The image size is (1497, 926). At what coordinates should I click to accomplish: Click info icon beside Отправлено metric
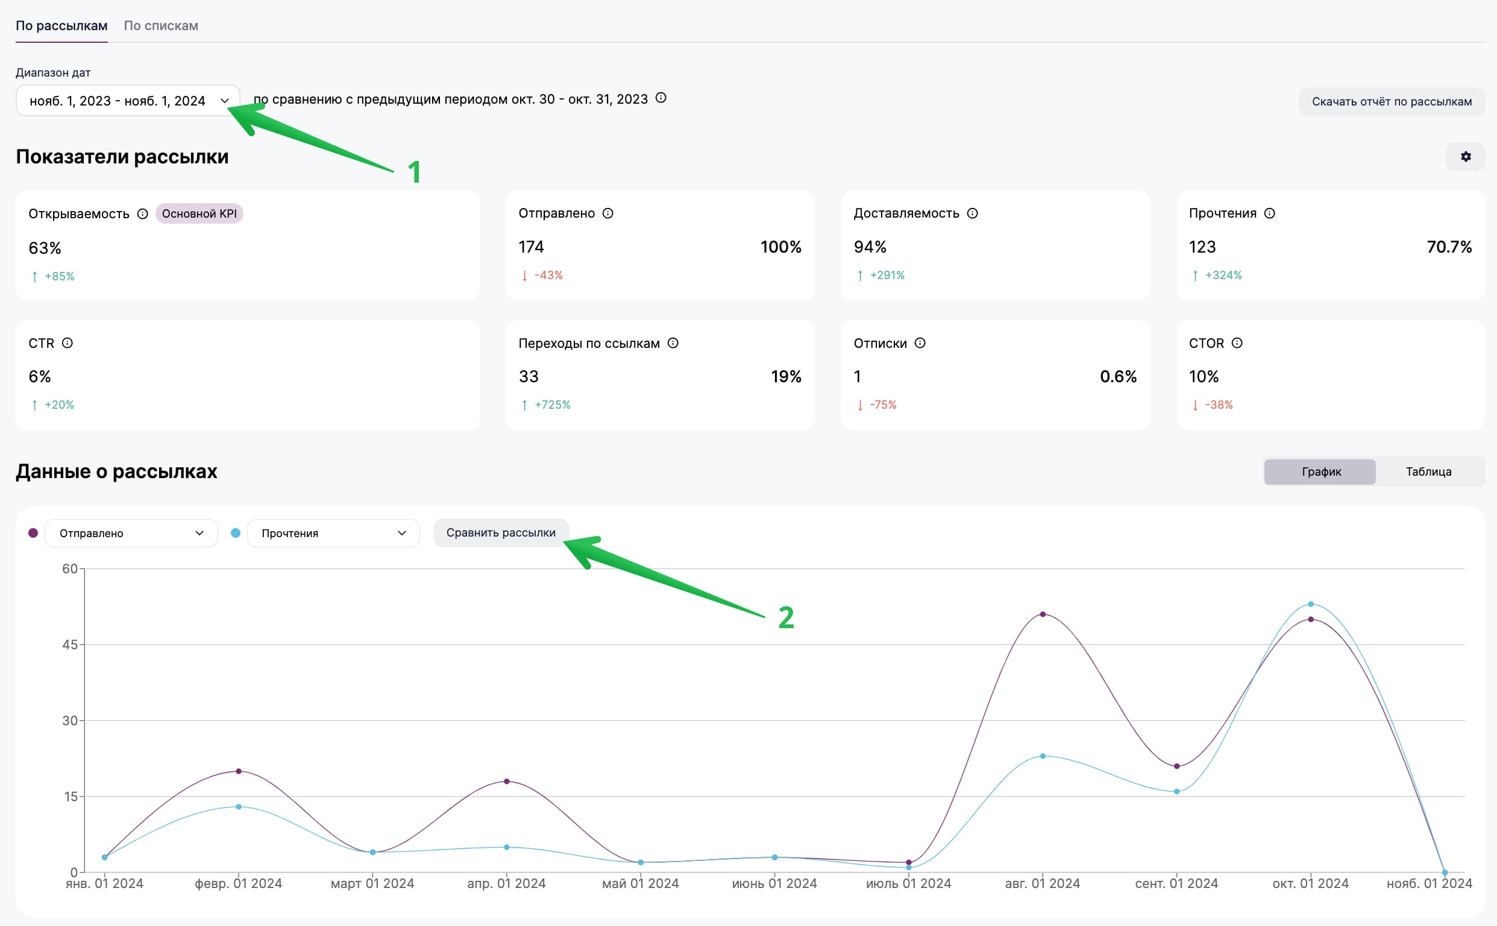point(608,213)
